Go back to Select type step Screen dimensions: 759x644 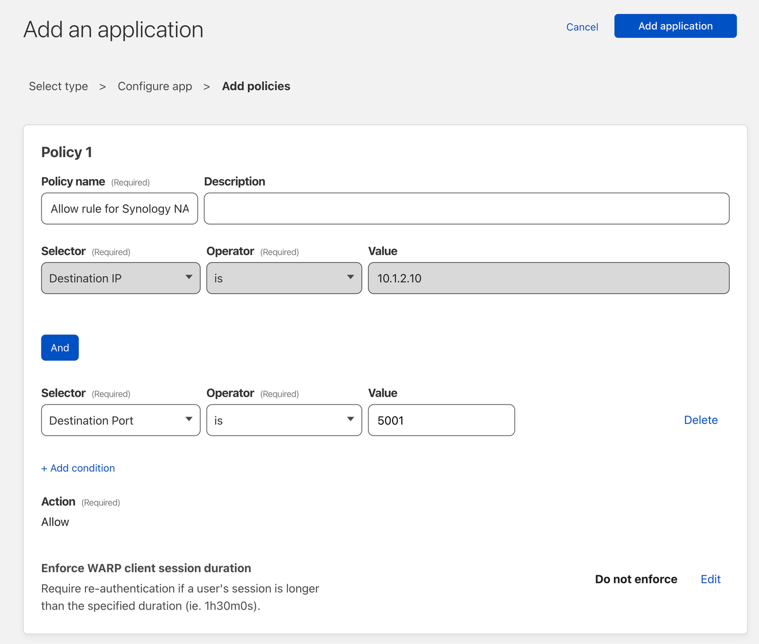coord(58,87)
